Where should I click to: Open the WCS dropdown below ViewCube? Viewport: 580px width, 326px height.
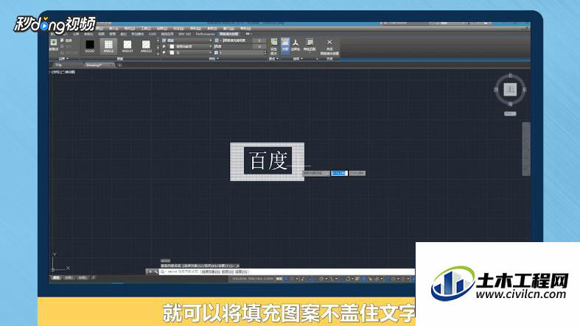(x=510, y=114)
